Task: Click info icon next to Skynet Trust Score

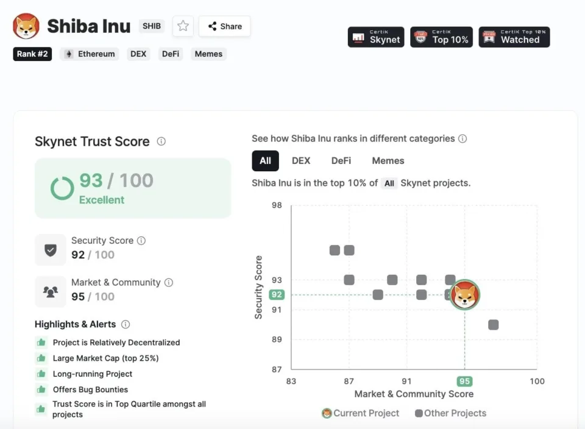Action: pyautogui.click(x=161, y=141)
